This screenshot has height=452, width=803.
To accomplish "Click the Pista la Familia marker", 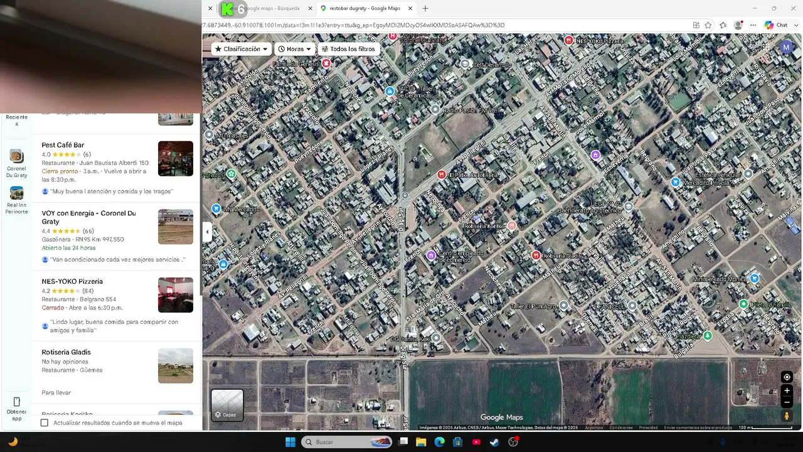I will coord(743,304).
